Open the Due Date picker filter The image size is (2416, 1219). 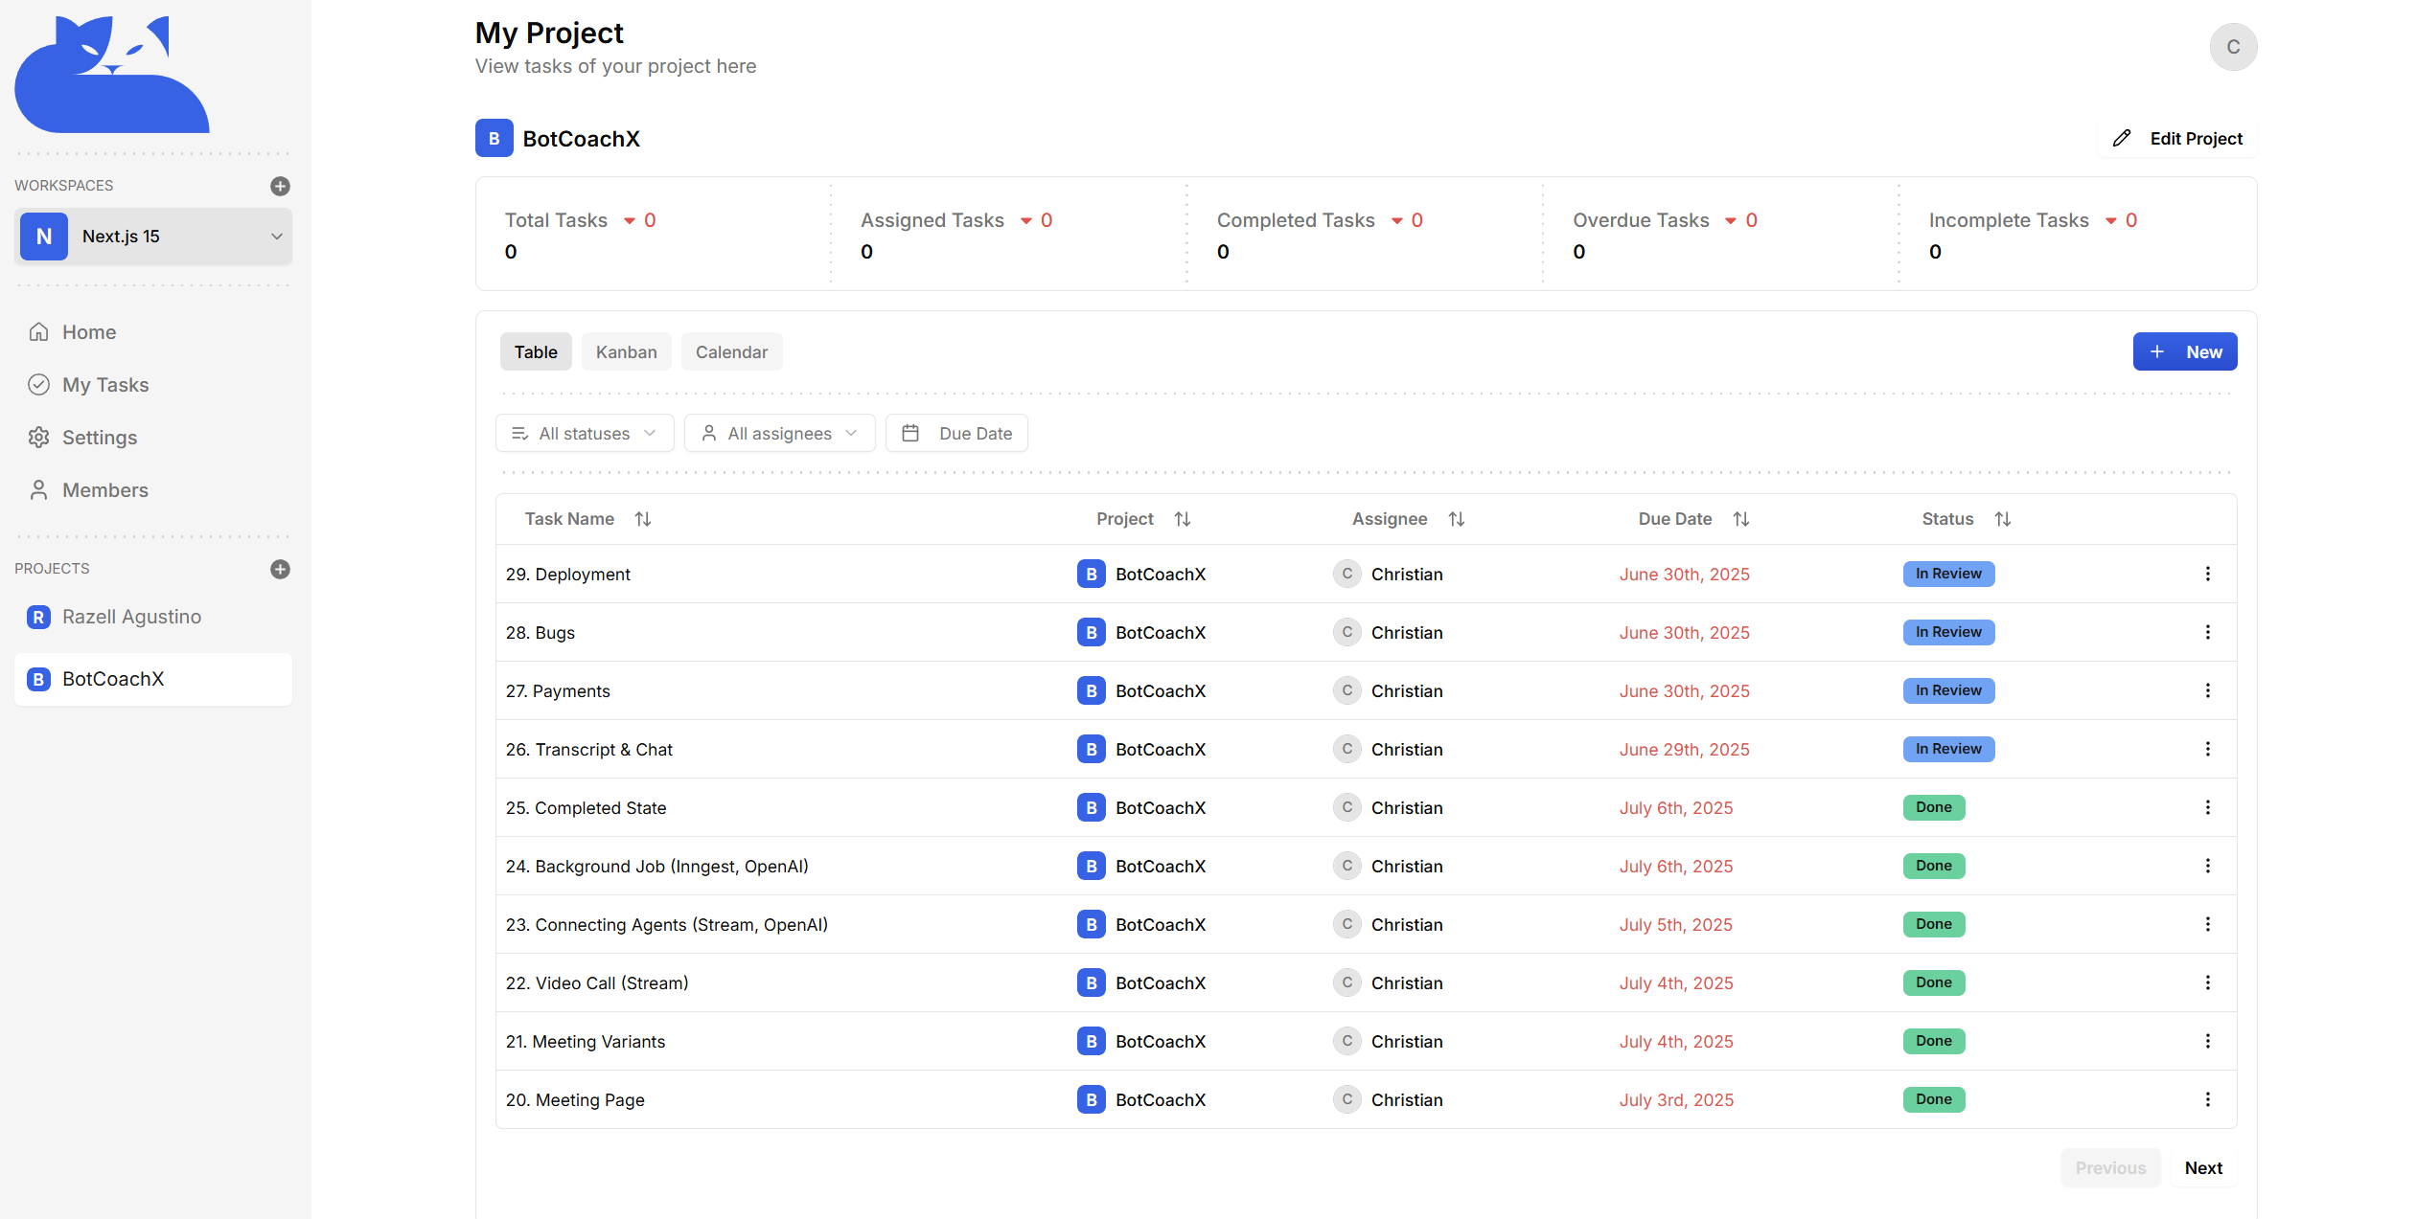click(956, 433)
